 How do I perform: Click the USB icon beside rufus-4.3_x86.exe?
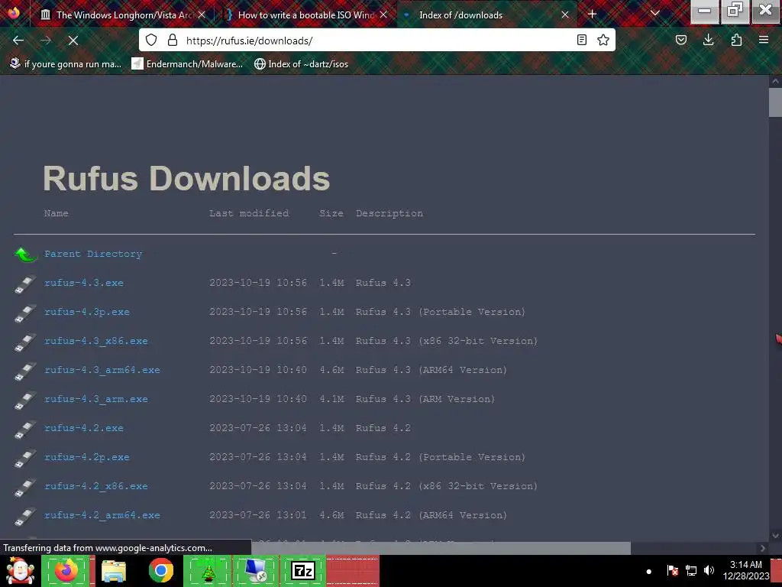click(25, 342)
